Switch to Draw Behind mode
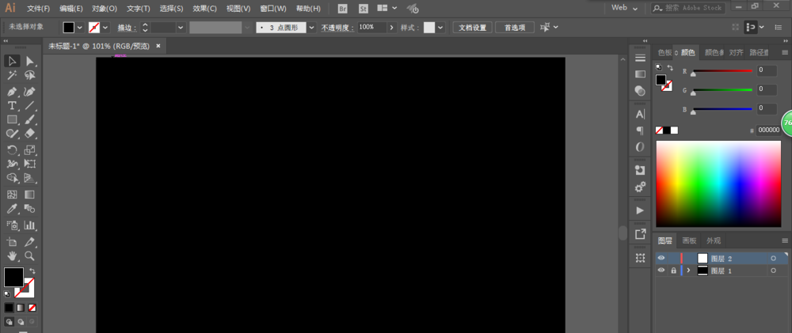The image size is (792, 333). click(x=21, y=321)
